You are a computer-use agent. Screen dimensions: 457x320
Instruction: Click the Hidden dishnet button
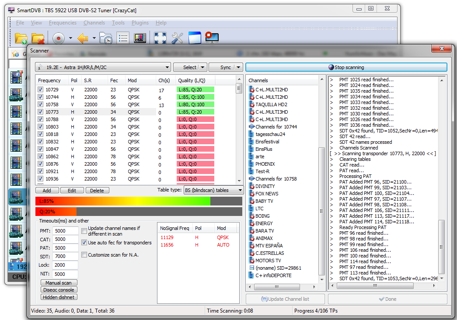59,297
